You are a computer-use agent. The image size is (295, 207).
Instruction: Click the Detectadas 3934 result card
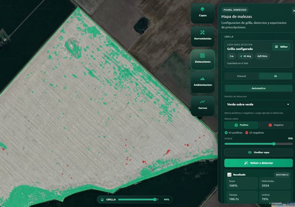point(275,183)
